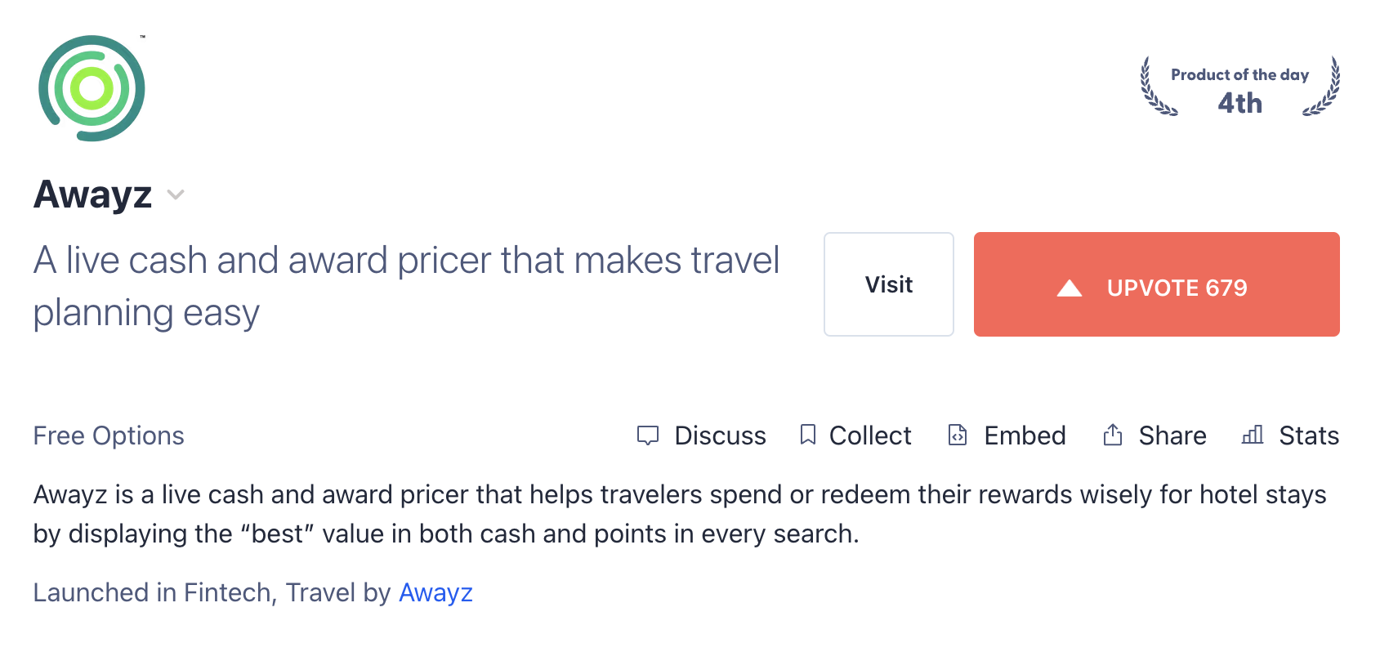Open the blue Awayz maker link
Viewport: 1389px width, 652px height.
click(435, 592)
